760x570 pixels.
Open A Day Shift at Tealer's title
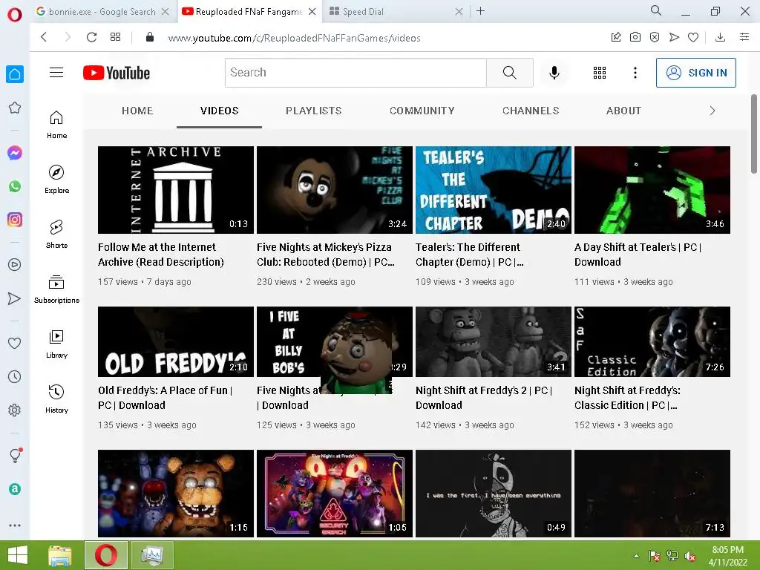[638, 255]
